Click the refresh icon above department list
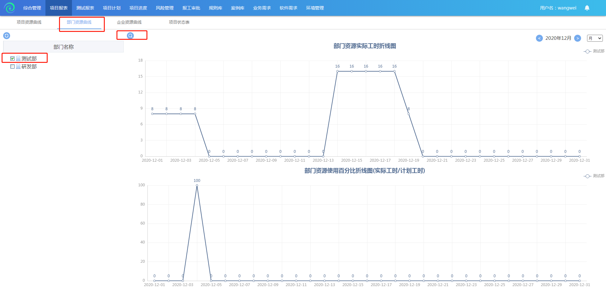 click(7, 36)
